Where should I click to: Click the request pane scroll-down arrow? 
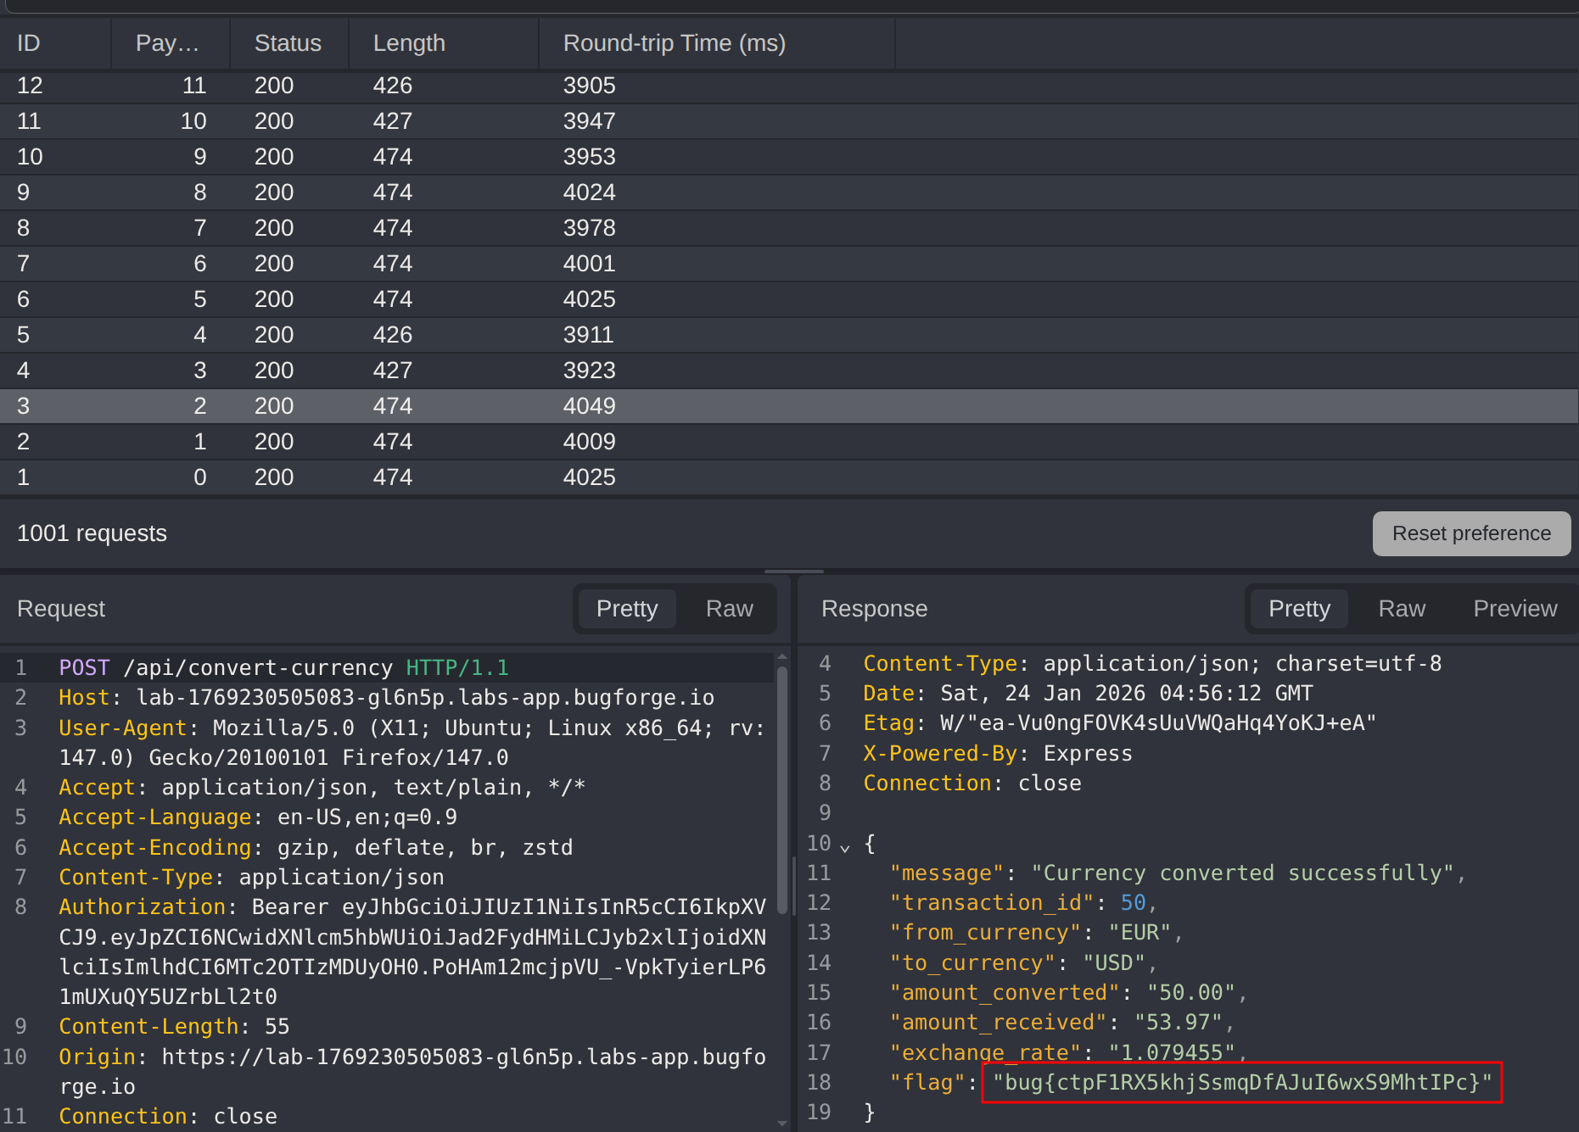(x=781, y=1123)
